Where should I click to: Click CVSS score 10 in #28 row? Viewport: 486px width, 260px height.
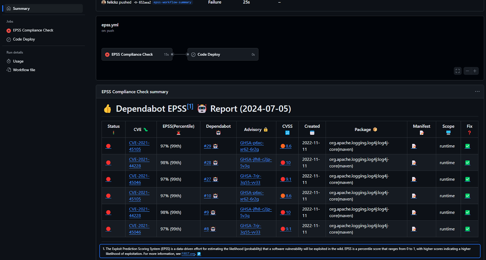286,163
